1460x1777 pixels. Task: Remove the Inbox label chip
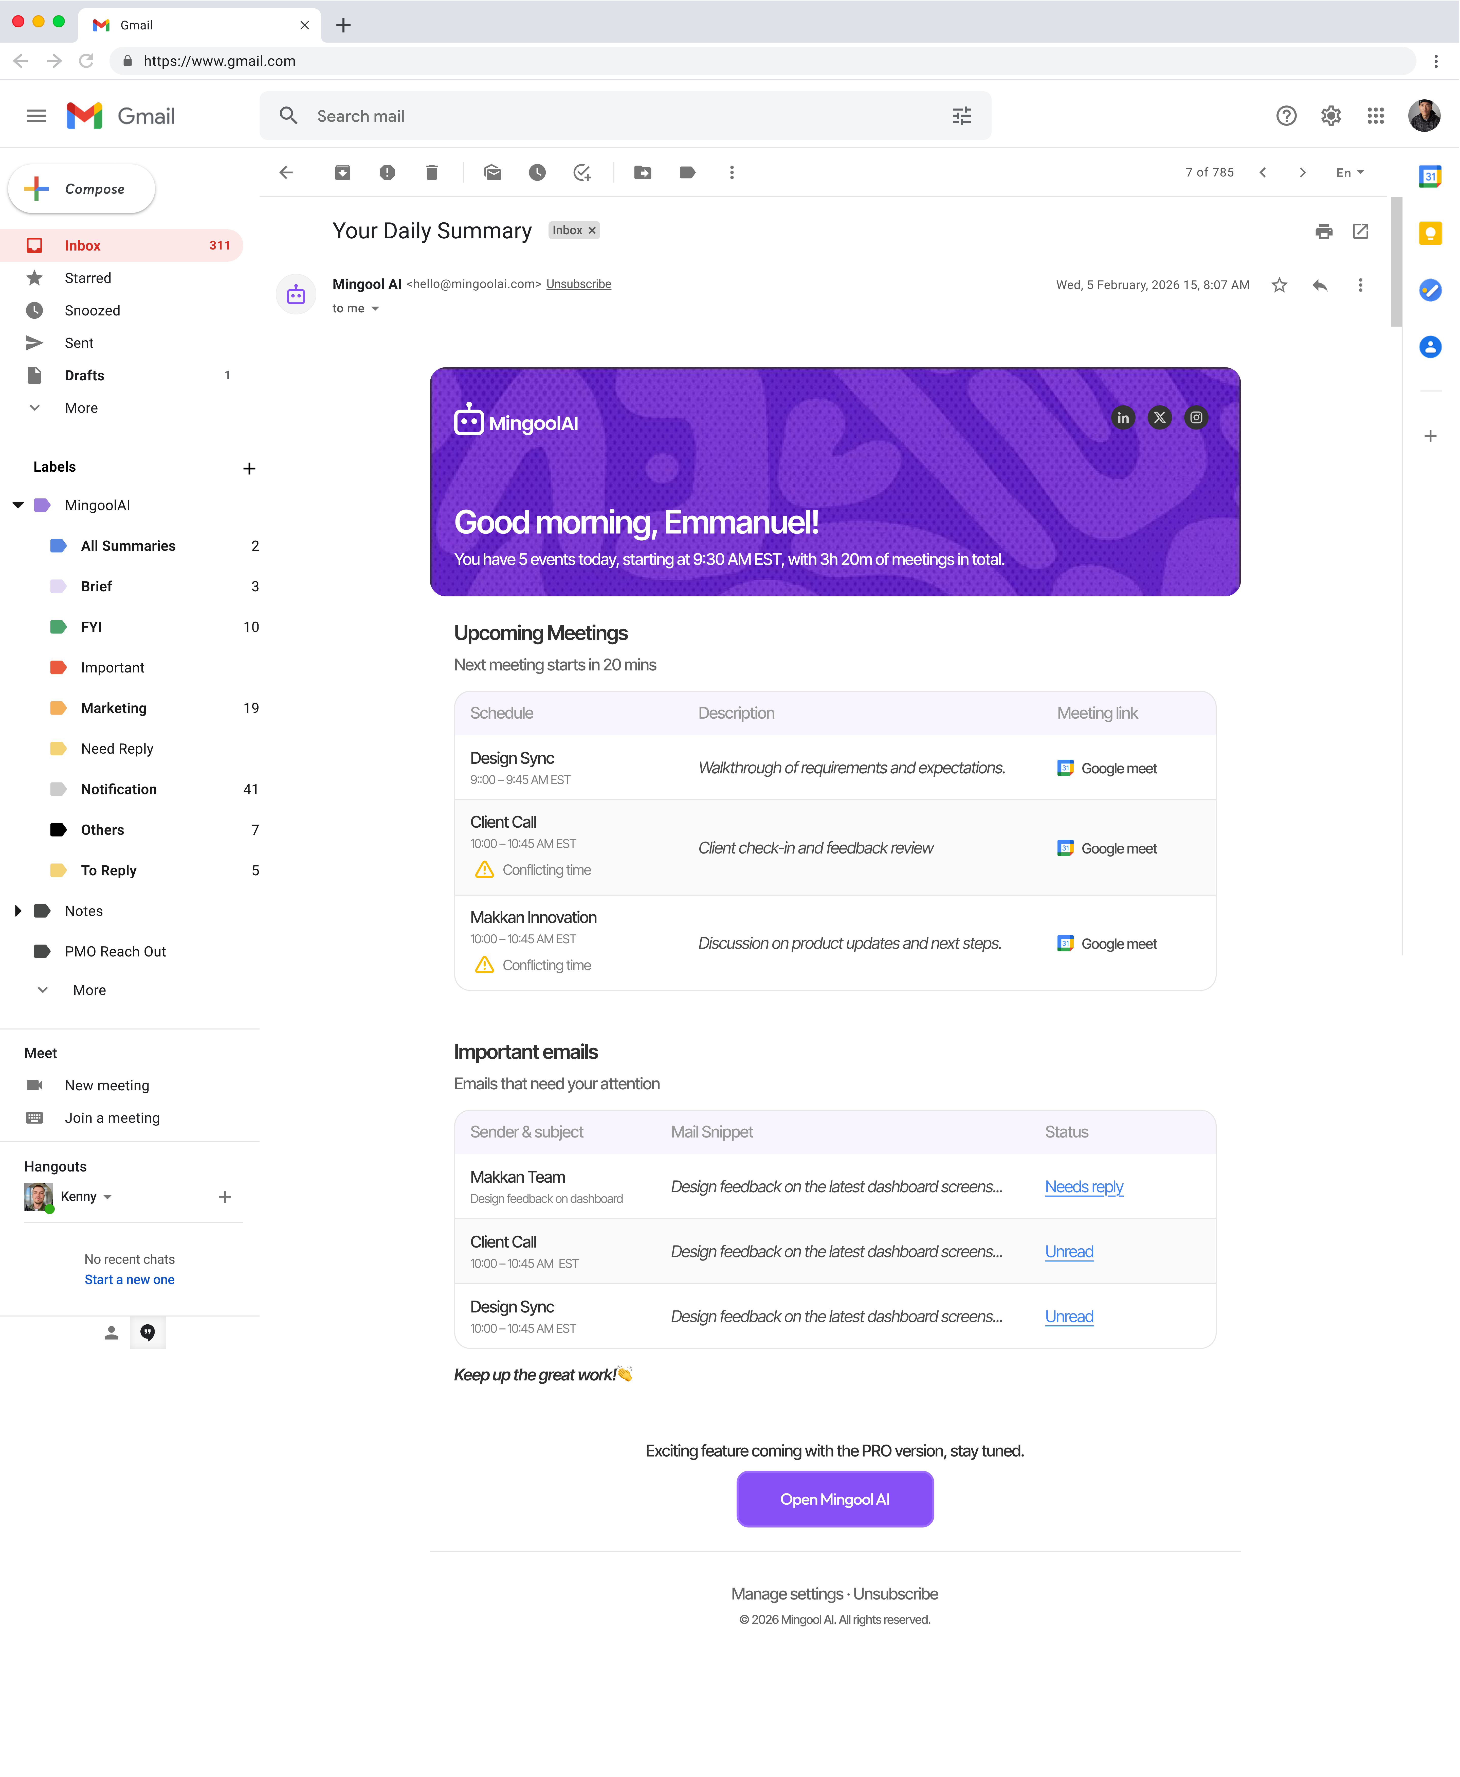point(592,230)
